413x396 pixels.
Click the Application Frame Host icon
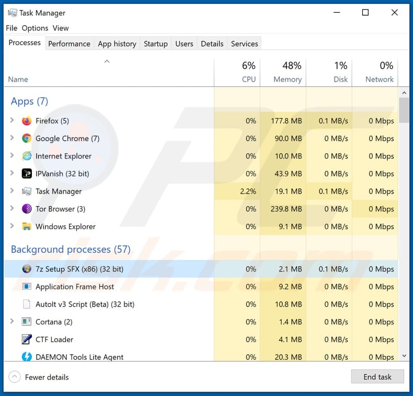click(x=27, y=286)
